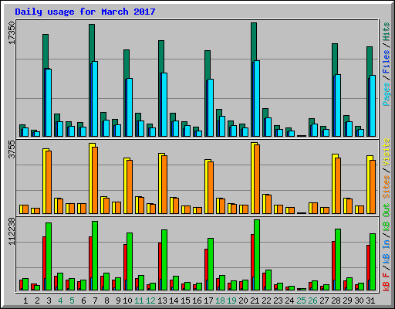Viewport: 395px width, 309px height.
Task: Click the cyan Pages bar for day 3
Action: (x=49, y=103)
